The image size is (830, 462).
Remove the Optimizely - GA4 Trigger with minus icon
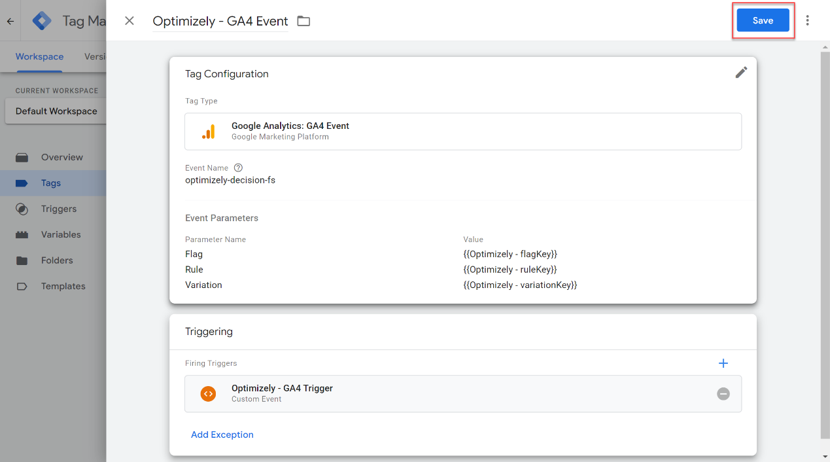point(723,394)
